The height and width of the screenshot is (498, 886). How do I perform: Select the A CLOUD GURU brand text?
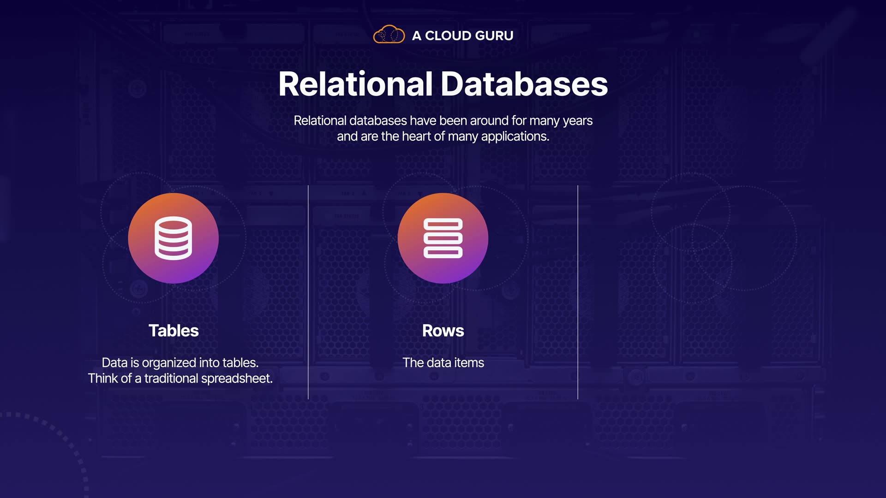pos(462,36)
